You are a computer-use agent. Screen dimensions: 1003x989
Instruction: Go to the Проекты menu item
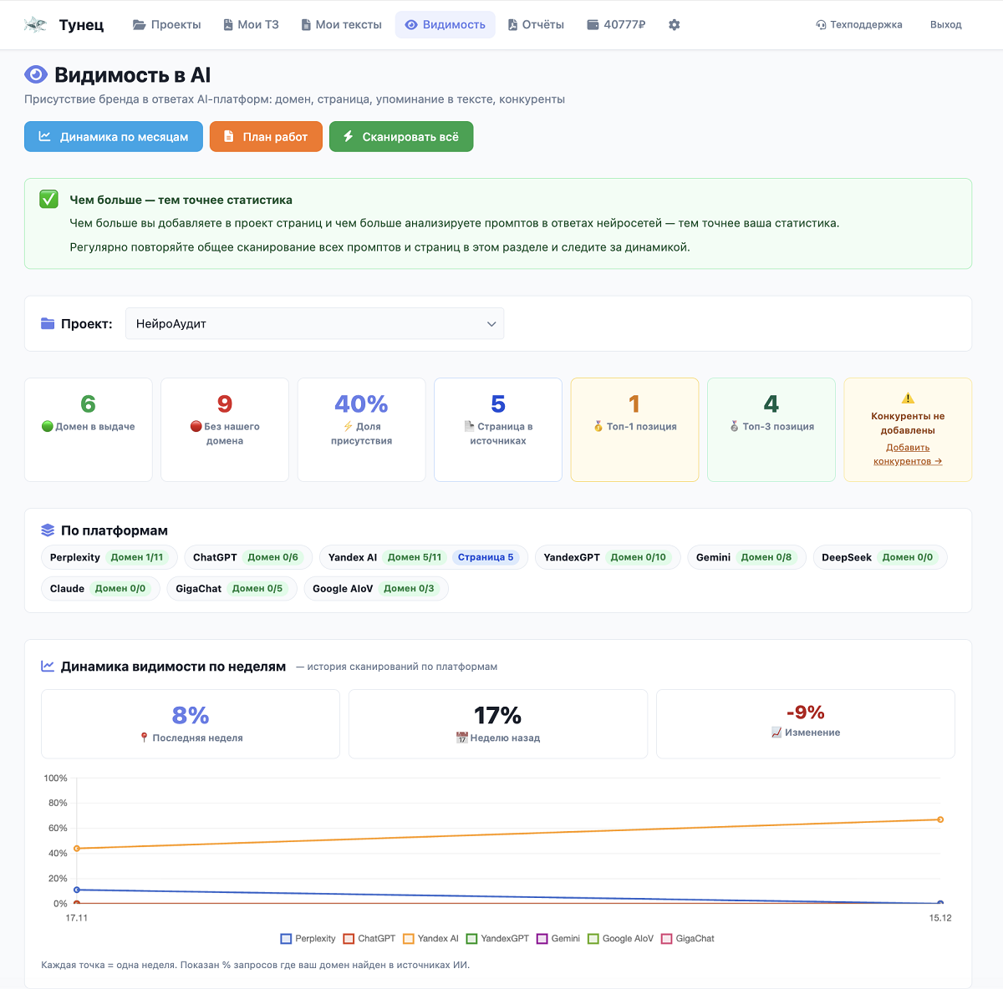point(167,25)
